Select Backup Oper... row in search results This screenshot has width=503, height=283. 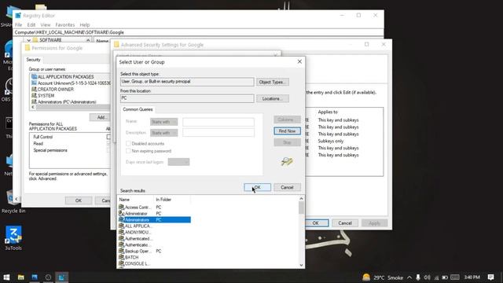pos(155,251)
